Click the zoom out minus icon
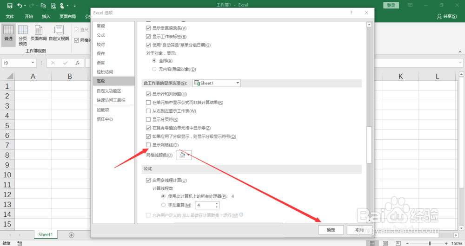465x246 pixels. 407,243
